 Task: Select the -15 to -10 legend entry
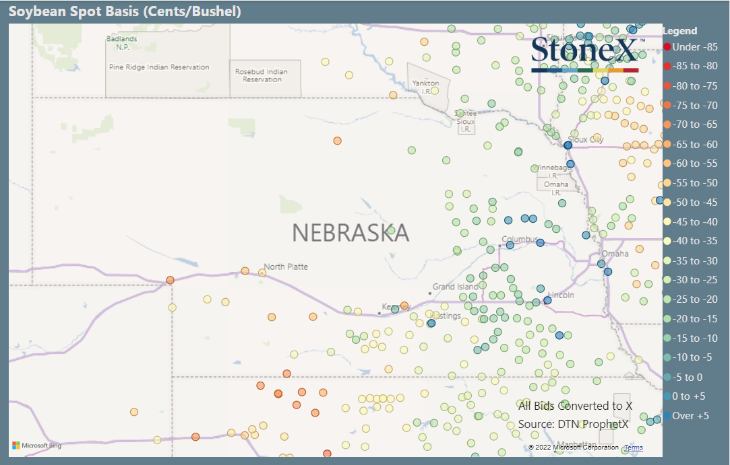click(x=691, y=338)
